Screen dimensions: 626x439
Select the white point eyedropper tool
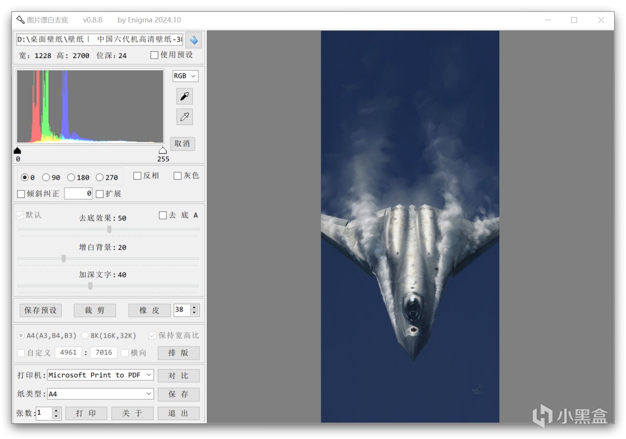(x=184, y=117)
